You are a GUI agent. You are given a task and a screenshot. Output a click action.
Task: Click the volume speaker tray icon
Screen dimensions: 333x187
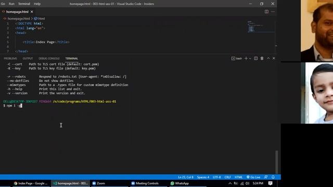click(248, 183)
